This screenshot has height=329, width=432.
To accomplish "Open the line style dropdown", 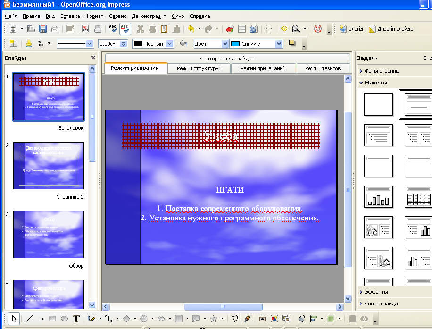I will pos(89,44).
